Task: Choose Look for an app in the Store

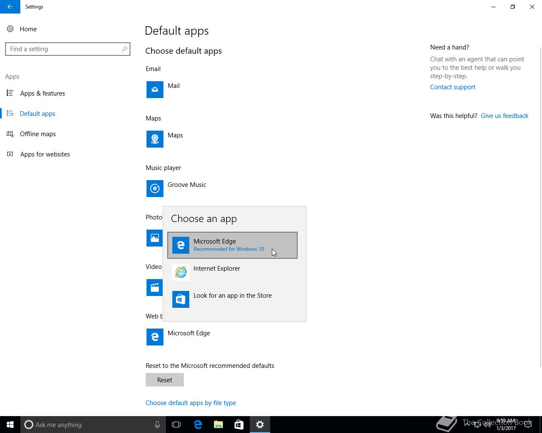Action: 232,299
